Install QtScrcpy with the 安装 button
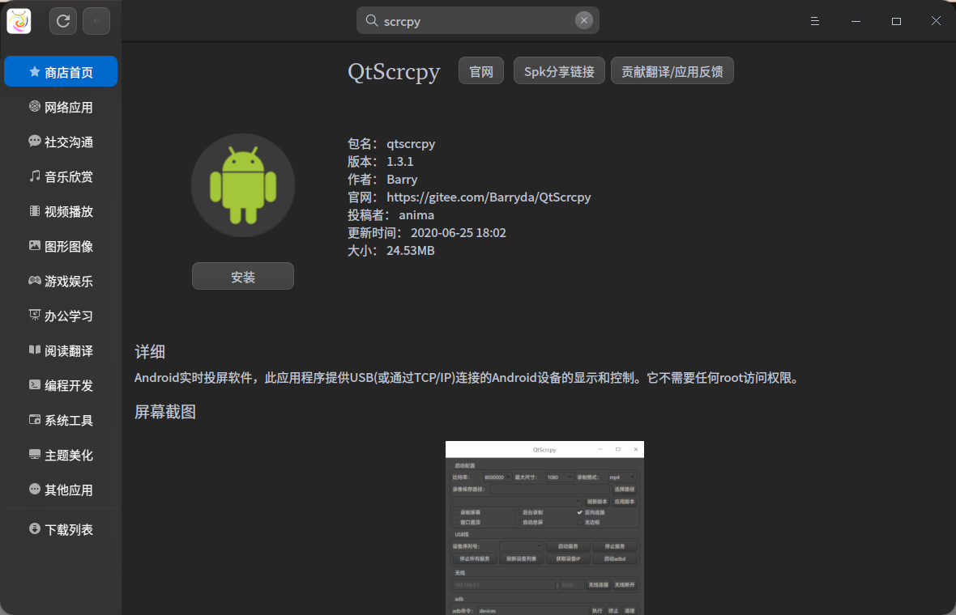Screen dimensions: 956x615 [243, 277]
